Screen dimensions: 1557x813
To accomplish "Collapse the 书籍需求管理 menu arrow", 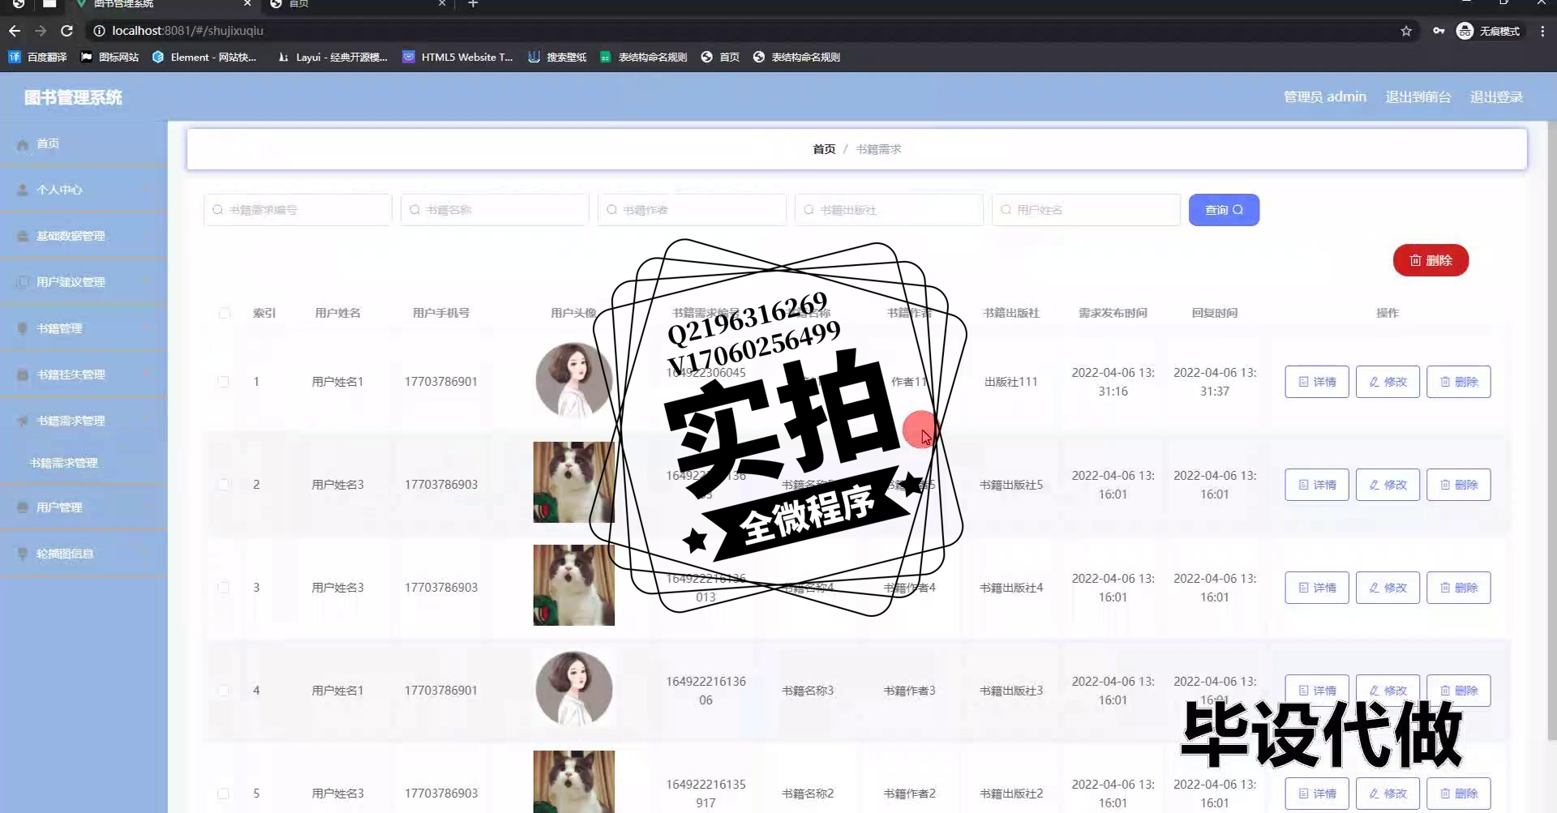I will (147, 421).
